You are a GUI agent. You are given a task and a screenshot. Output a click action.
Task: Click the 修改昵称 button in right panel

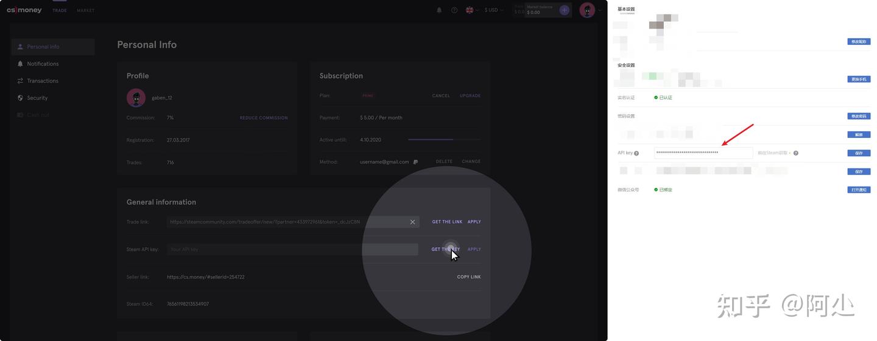[859, 42]
